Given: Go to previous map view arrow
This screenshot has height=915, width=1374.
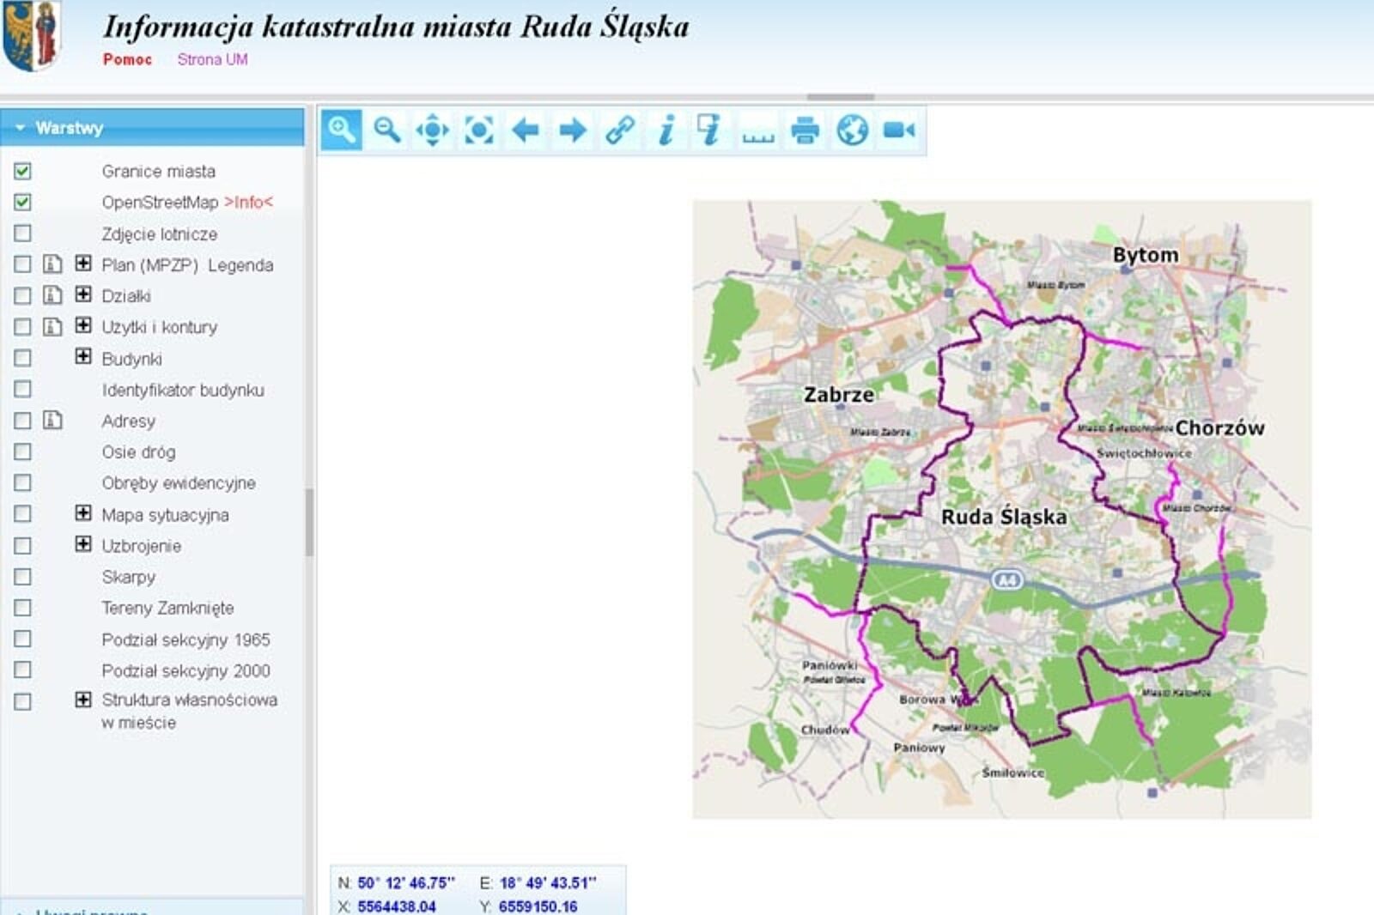Looking at the screenshot, I should pos(526,130).
